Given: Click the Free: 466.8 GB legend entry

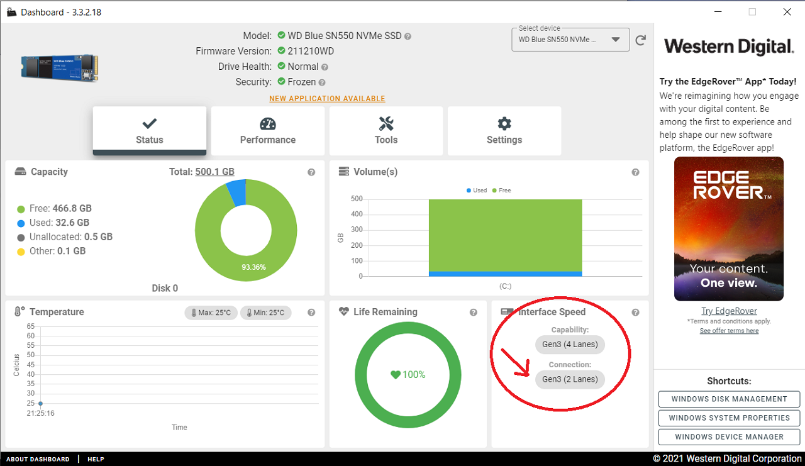Looking at the screenshot, I should pos(54,209).
